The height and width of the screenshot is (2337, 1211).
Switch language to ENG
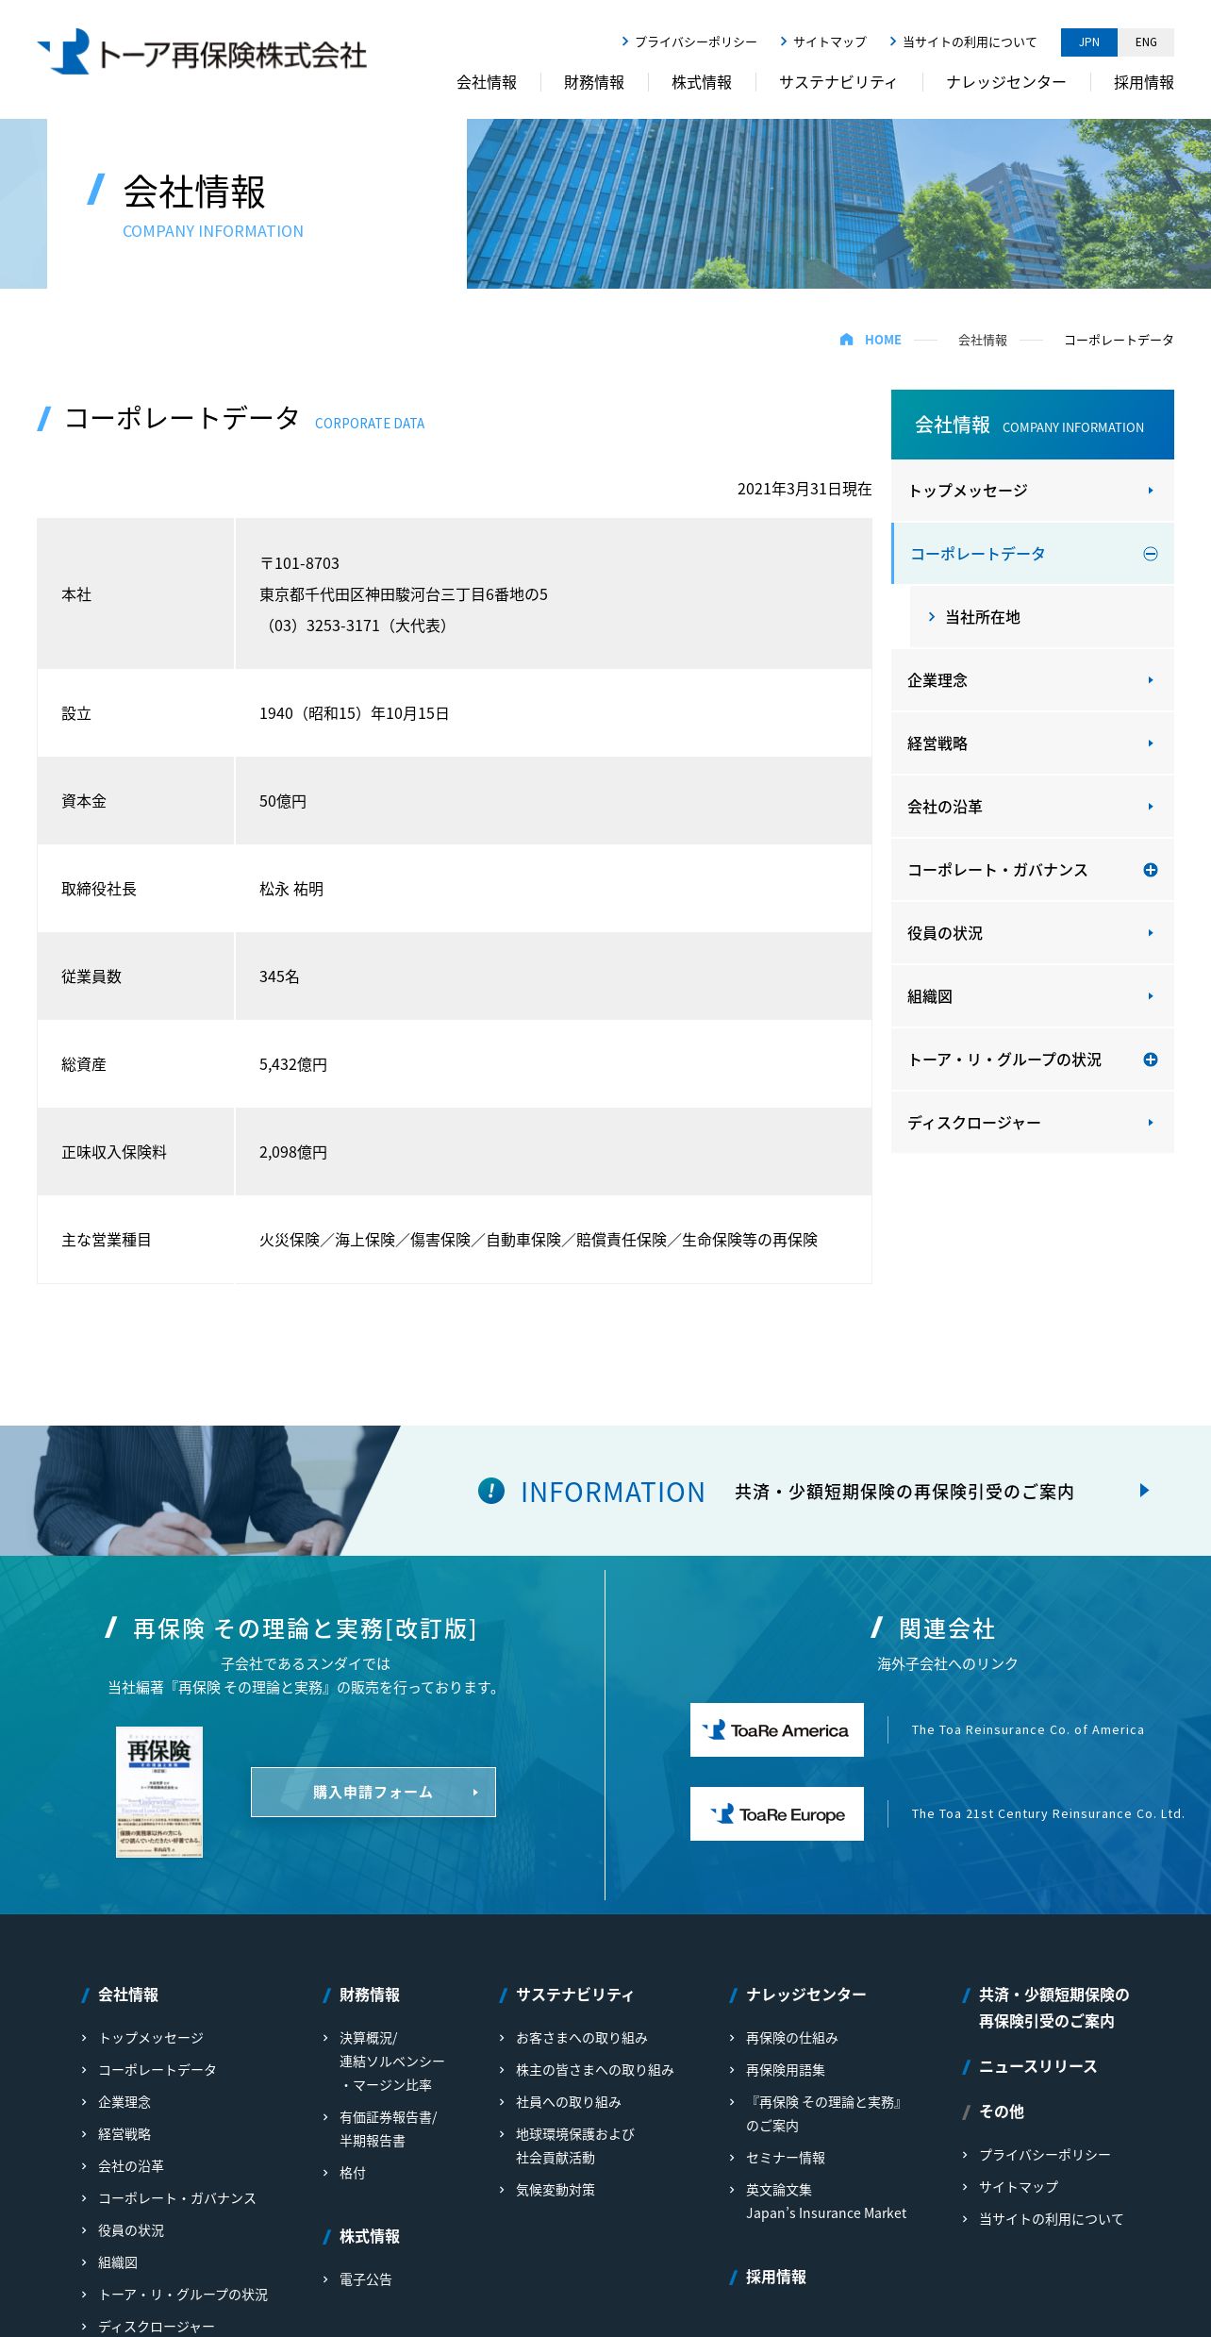(x=1146, y=42)
